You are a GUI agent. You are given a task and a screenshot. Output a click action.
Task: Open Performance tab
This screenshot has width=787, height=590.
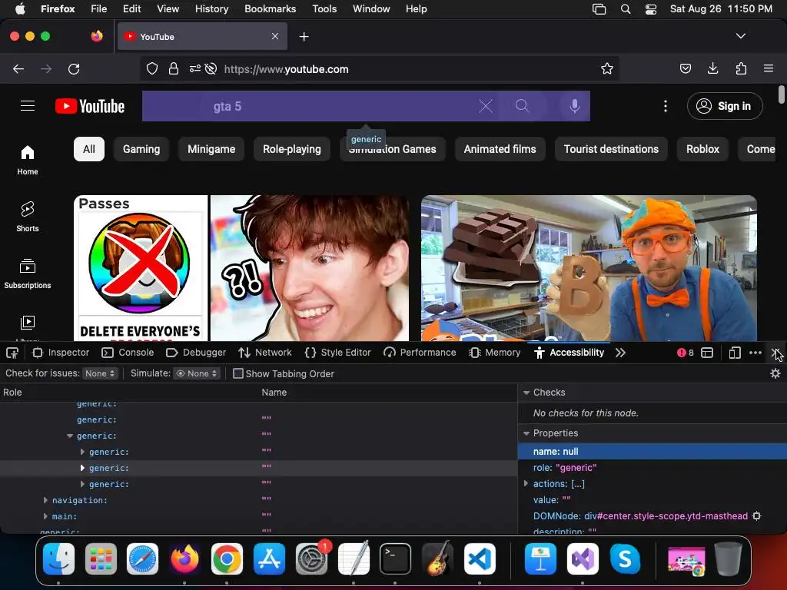420,353
